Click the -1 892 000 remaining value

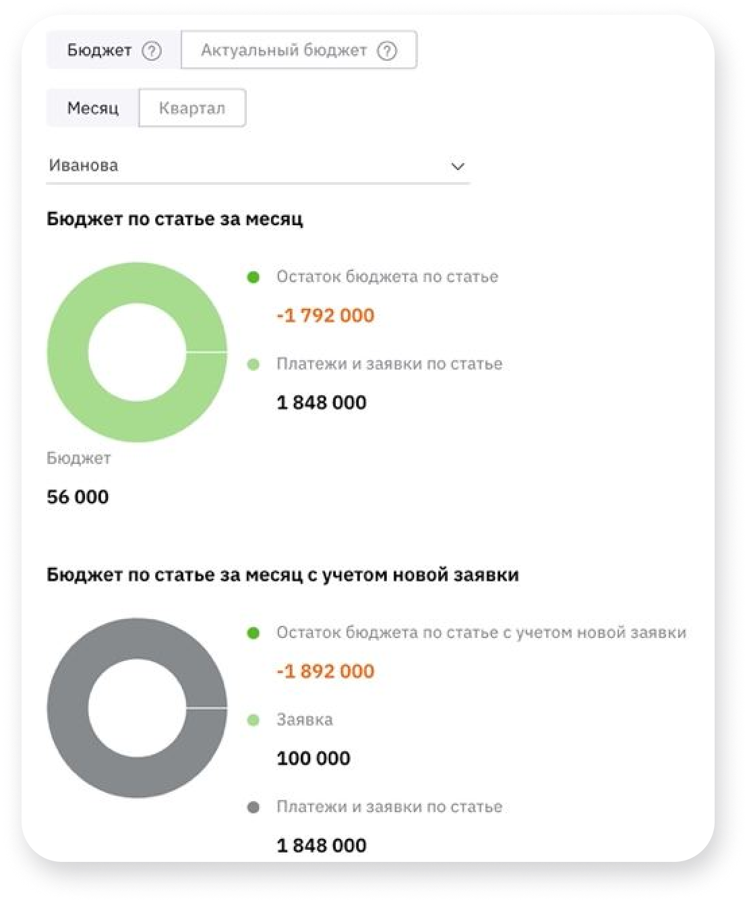325,672
